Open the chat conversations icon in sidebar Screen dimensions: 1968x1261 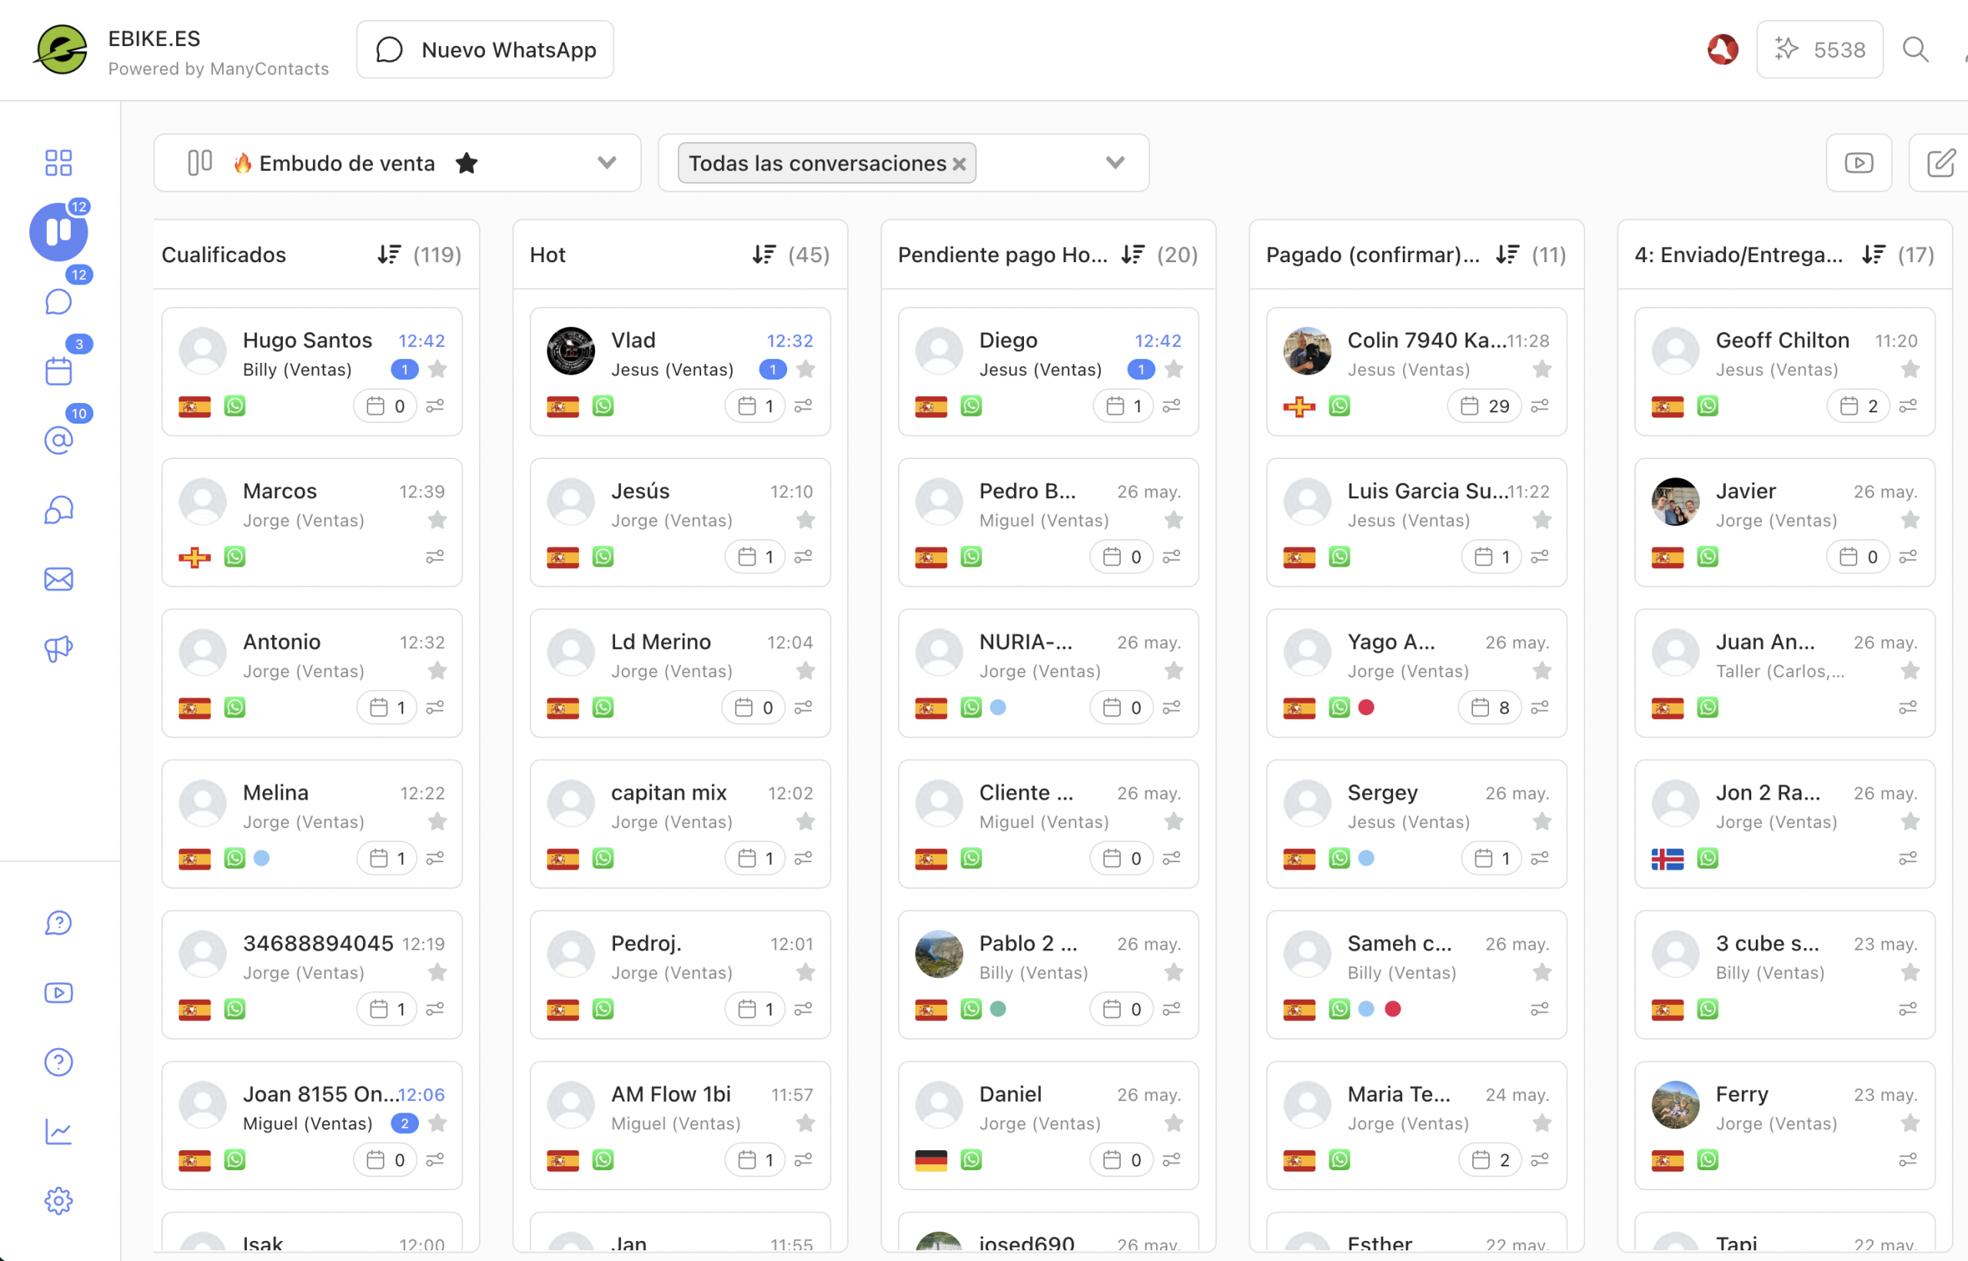point(58,302)
